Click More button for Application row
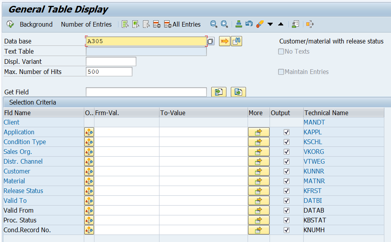Screen dimensions: 391x242 click(x=259, y=132)
